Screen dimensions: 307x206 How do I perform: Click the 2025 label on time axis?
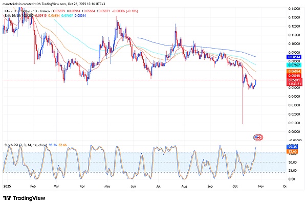tap(7, 186)
